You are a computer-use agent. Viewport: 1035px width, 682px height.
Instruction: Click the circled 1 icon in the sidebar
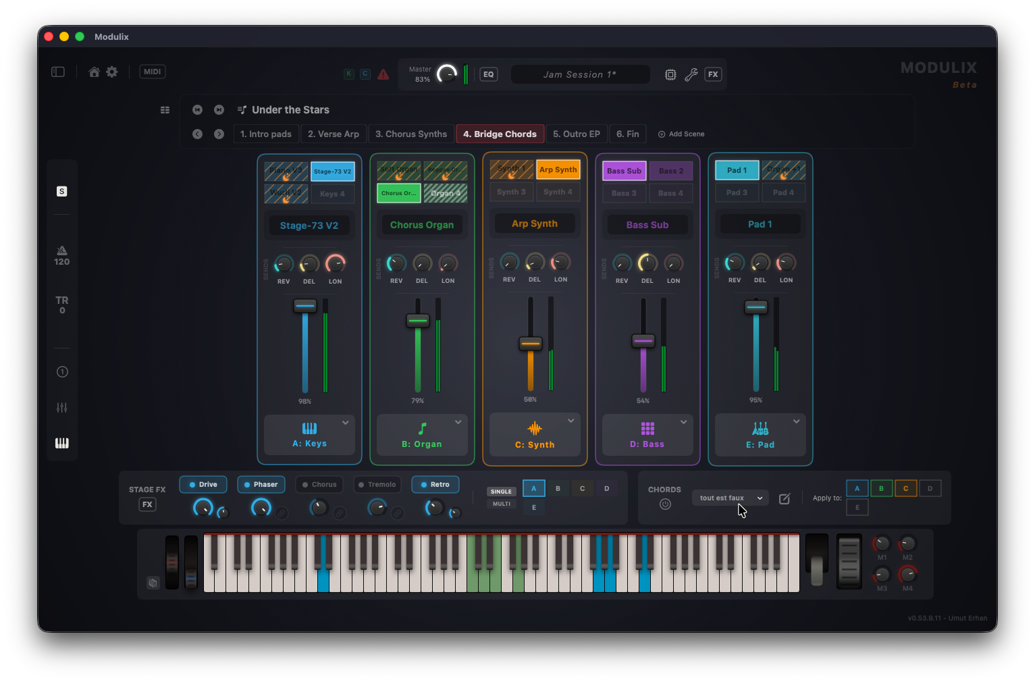[62, 371]
